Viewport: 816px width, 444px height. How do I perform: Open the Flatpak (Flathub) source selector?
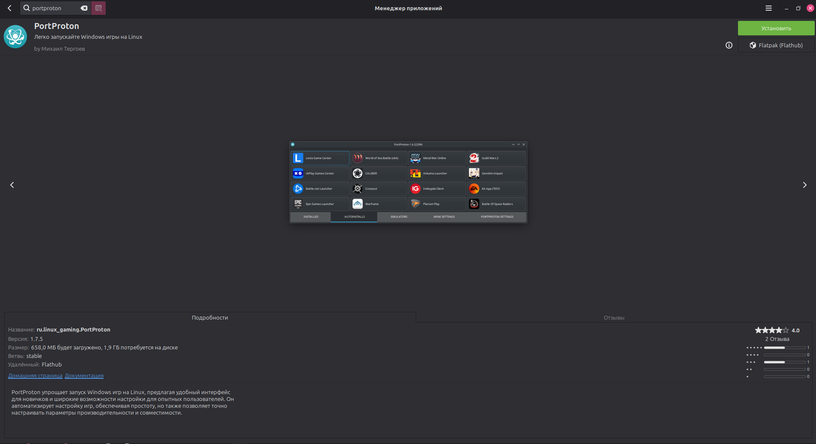coord(776,45)
